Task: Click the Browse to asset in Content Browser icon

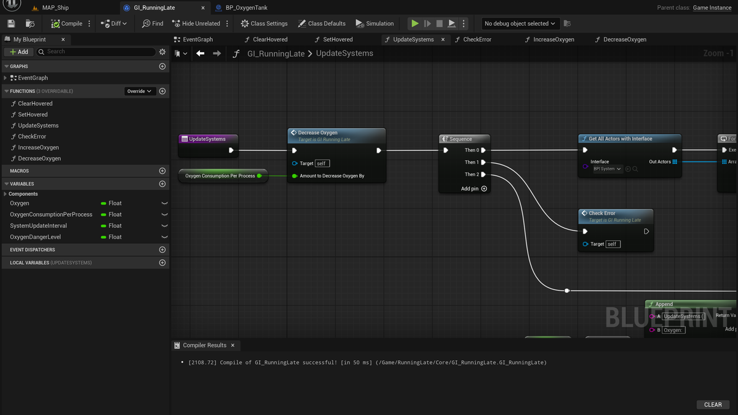Action: click(30, 23)
